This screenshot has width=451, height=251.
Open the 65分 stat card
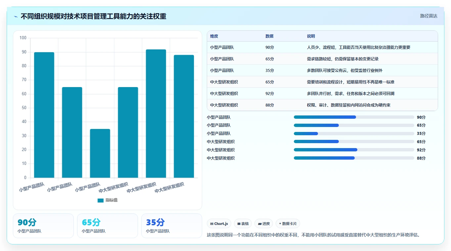[x=108, y=226]
